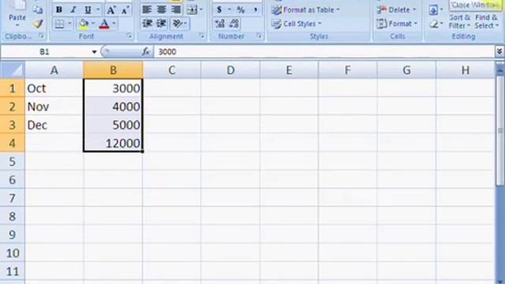Image resolution: width=505 pixels, height=284 pixels.
Task: Apply the red Font Color
Action: [104, 24]
